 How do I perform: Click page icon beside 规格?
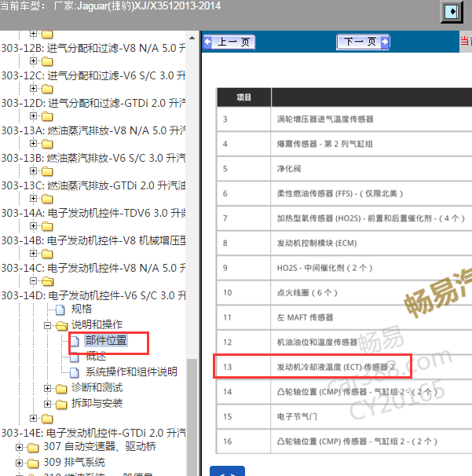(x=60, y=309)
